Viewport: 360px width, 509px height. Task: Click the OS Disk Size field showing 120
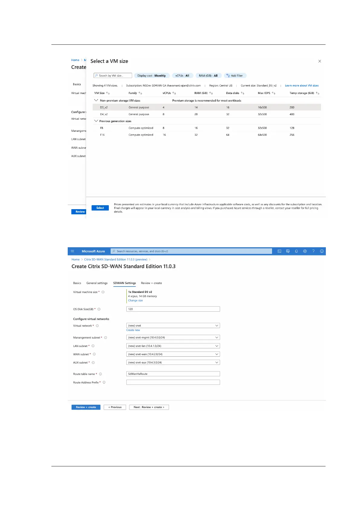[x=173, y=309]
